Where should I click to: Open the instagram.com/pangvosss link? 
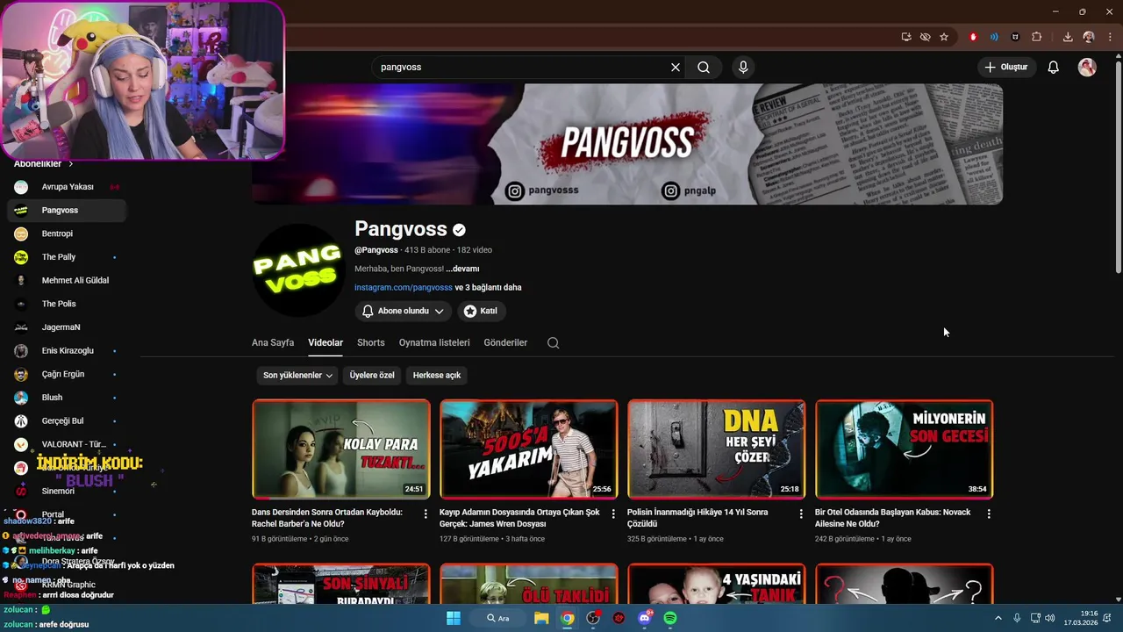point(404,287)
